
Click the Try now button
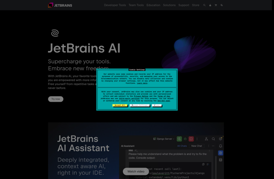tap(56, 99)
